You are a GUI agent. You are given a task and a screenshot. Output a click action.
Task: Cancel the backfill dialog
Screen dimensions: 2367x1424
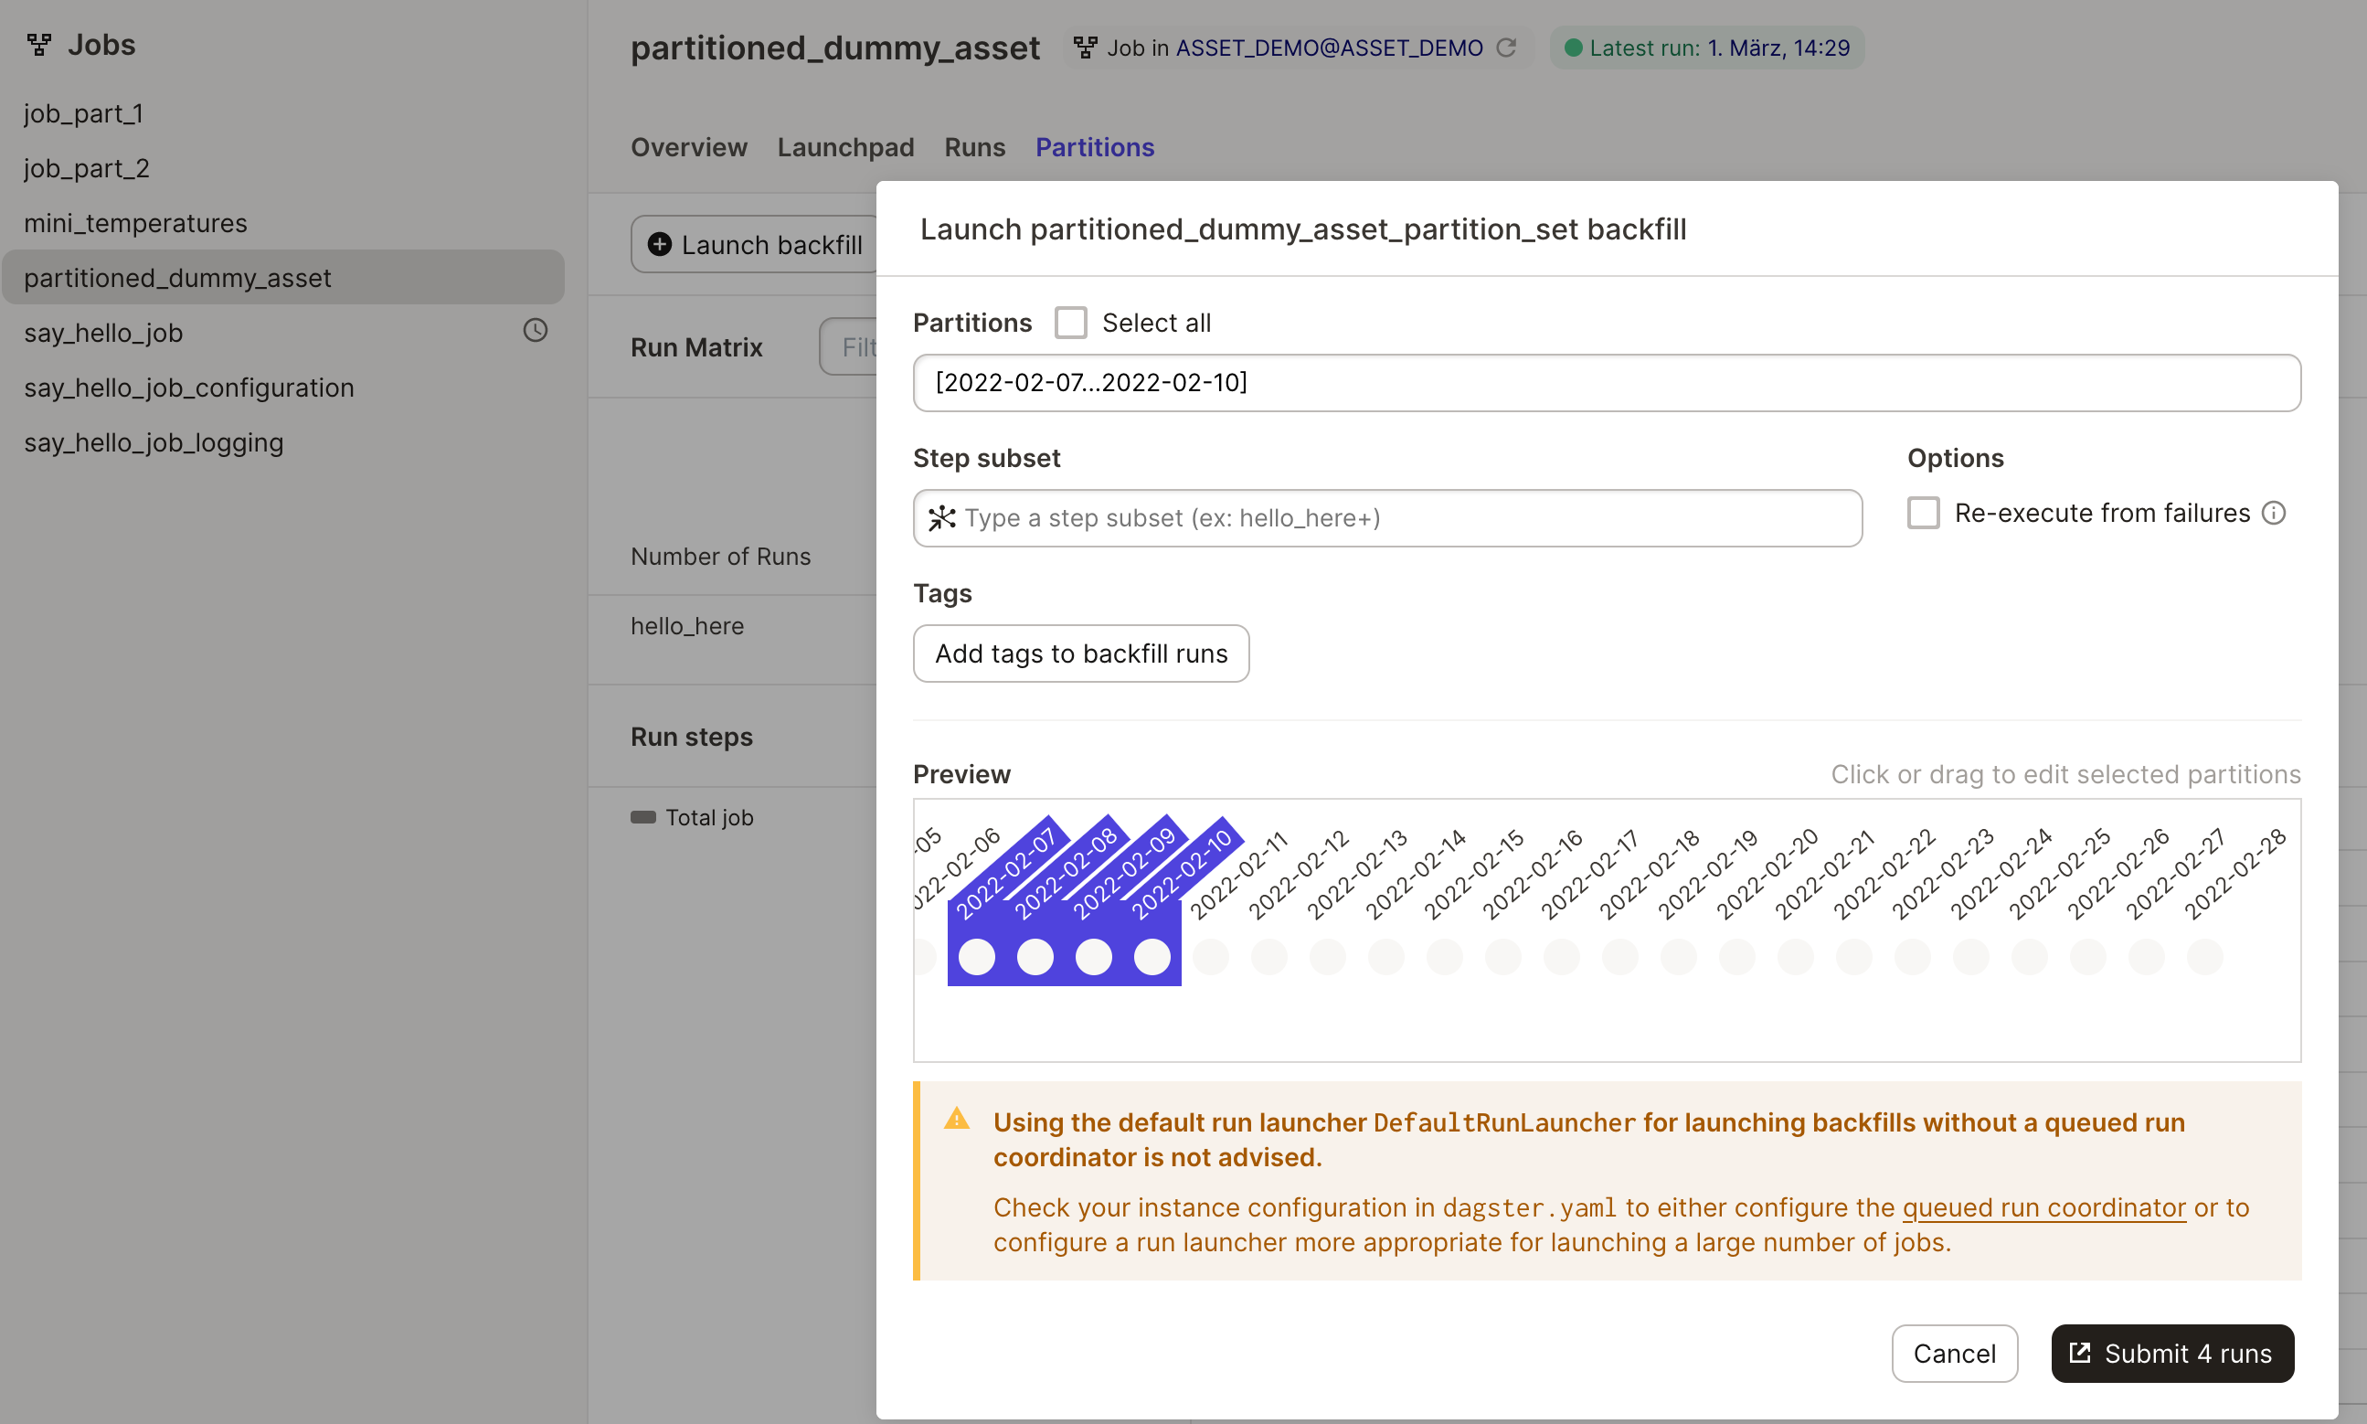[1954, 1353]
